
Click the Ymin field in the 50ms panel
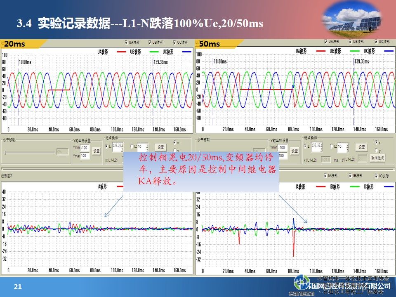pyautogui.click(x=282, y=148)
